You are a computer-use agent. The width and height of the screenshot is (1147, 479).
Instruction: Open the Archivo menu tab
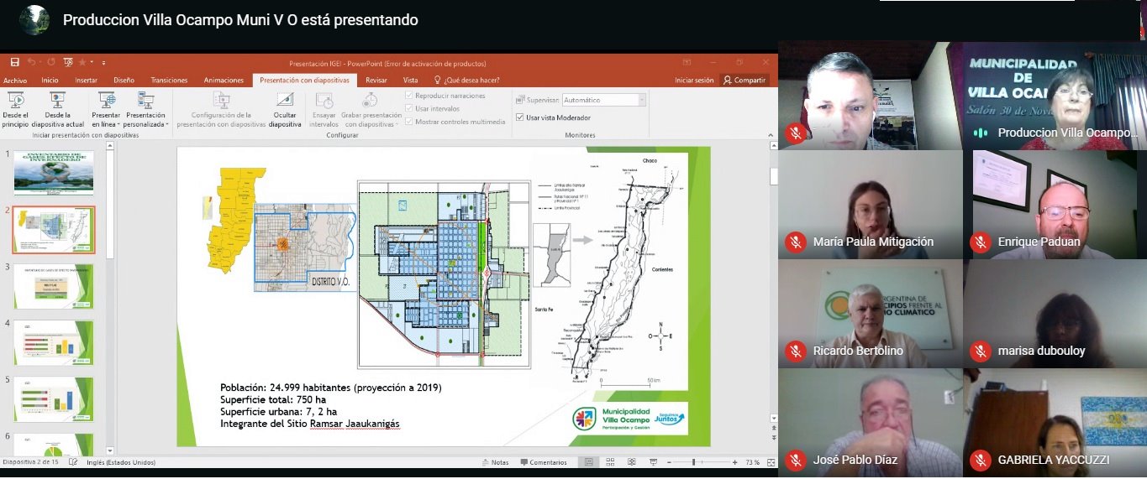[x=15, y=81]
